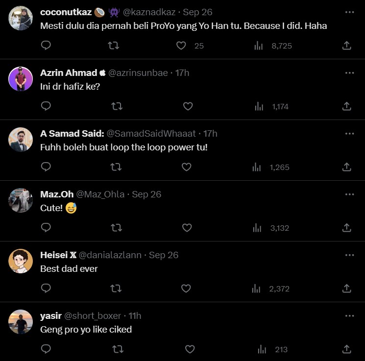Open more menu on Maz.Oh's tweet
Viewport: 365px width, 361px height.
coord(349,194)
